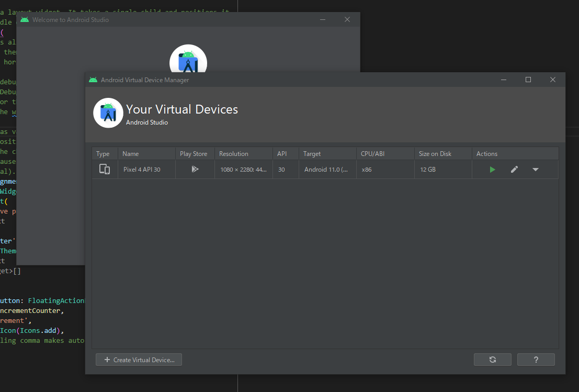Maximize the Android Virtual Device Manager window
Screen dimensions: 579x392
click(x=528, y=80)
